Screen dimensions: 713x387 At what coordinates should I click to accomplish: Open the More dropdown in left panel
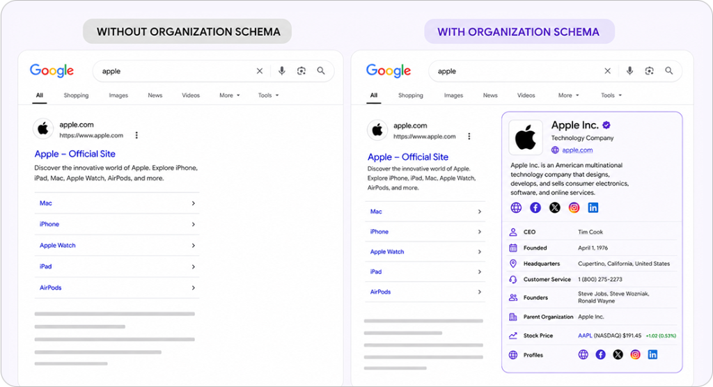[x=230, y=95]
